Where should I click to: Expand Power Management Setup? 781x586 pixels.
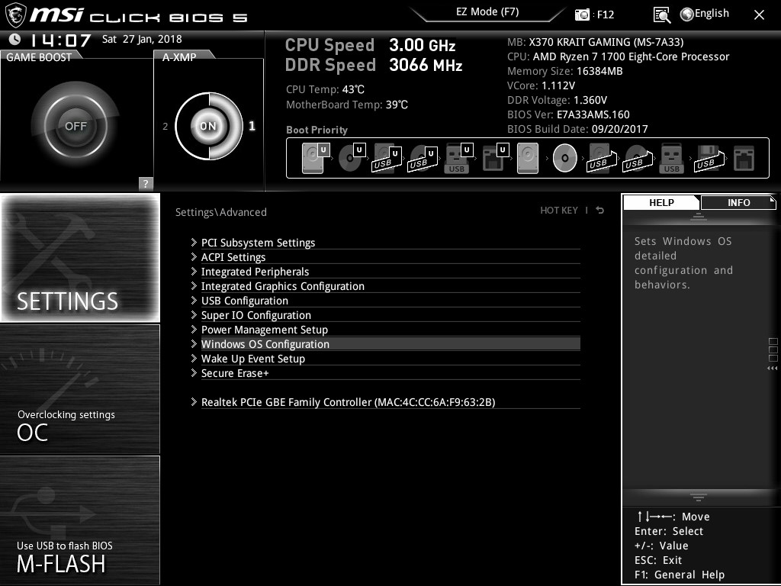coord(385,330)
